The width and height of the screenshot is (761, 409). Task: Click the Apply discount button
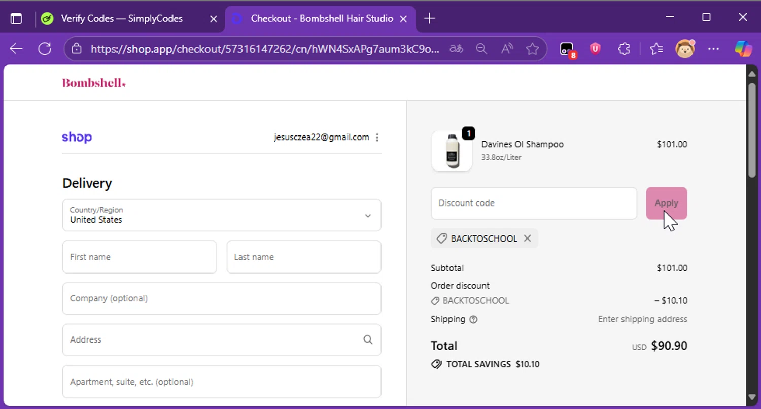click(x=667, y=203)
